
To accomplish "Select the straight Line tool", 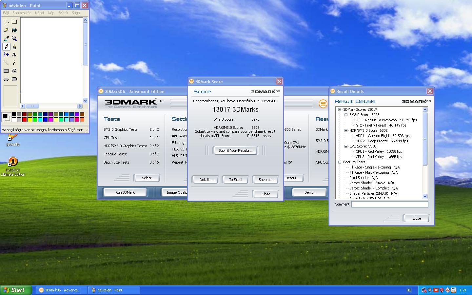I will click(6, 63).
